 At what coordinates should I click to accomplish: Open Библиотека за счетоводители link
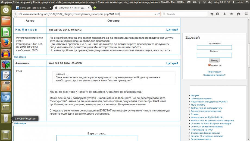point(207,108)
